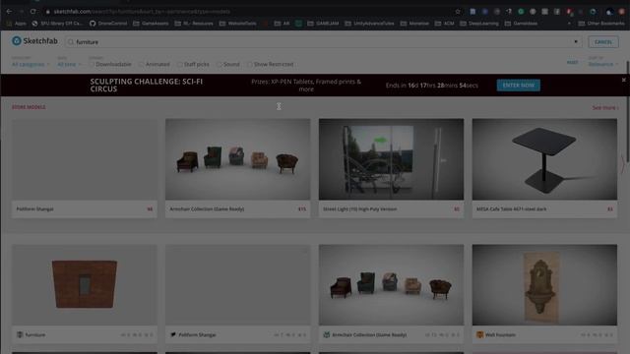This screenshot has width=630, height=354.
Task: Toggle the Animated filter checkbox
Action: (141, 64)
